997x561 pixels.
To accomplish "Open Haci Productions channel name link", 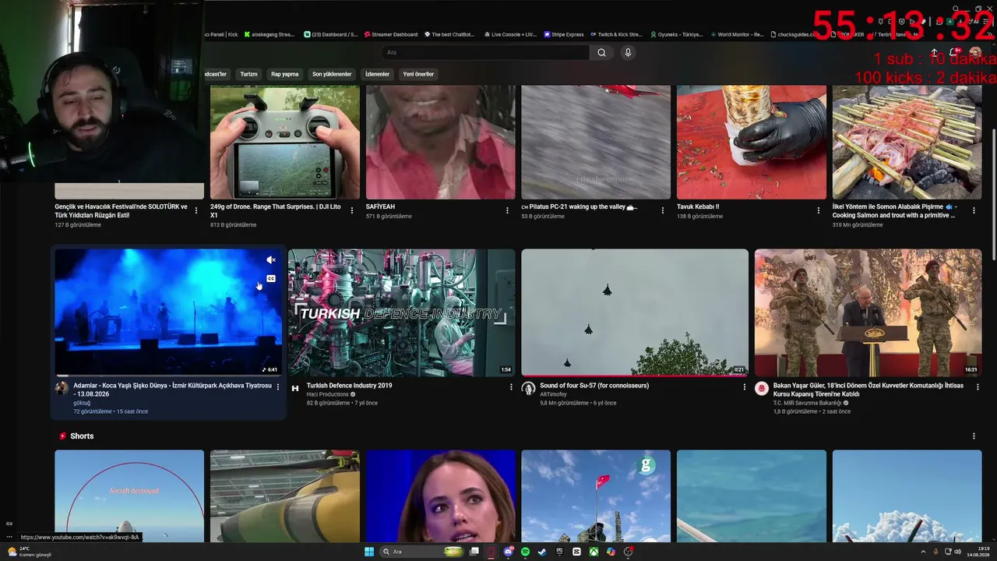I will [x=327, y=394].
